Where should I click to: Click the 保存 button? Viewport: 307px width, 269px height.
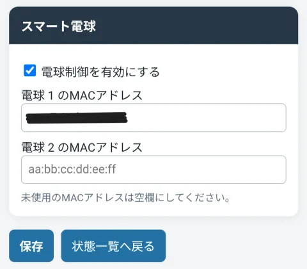tap(31, 246)
